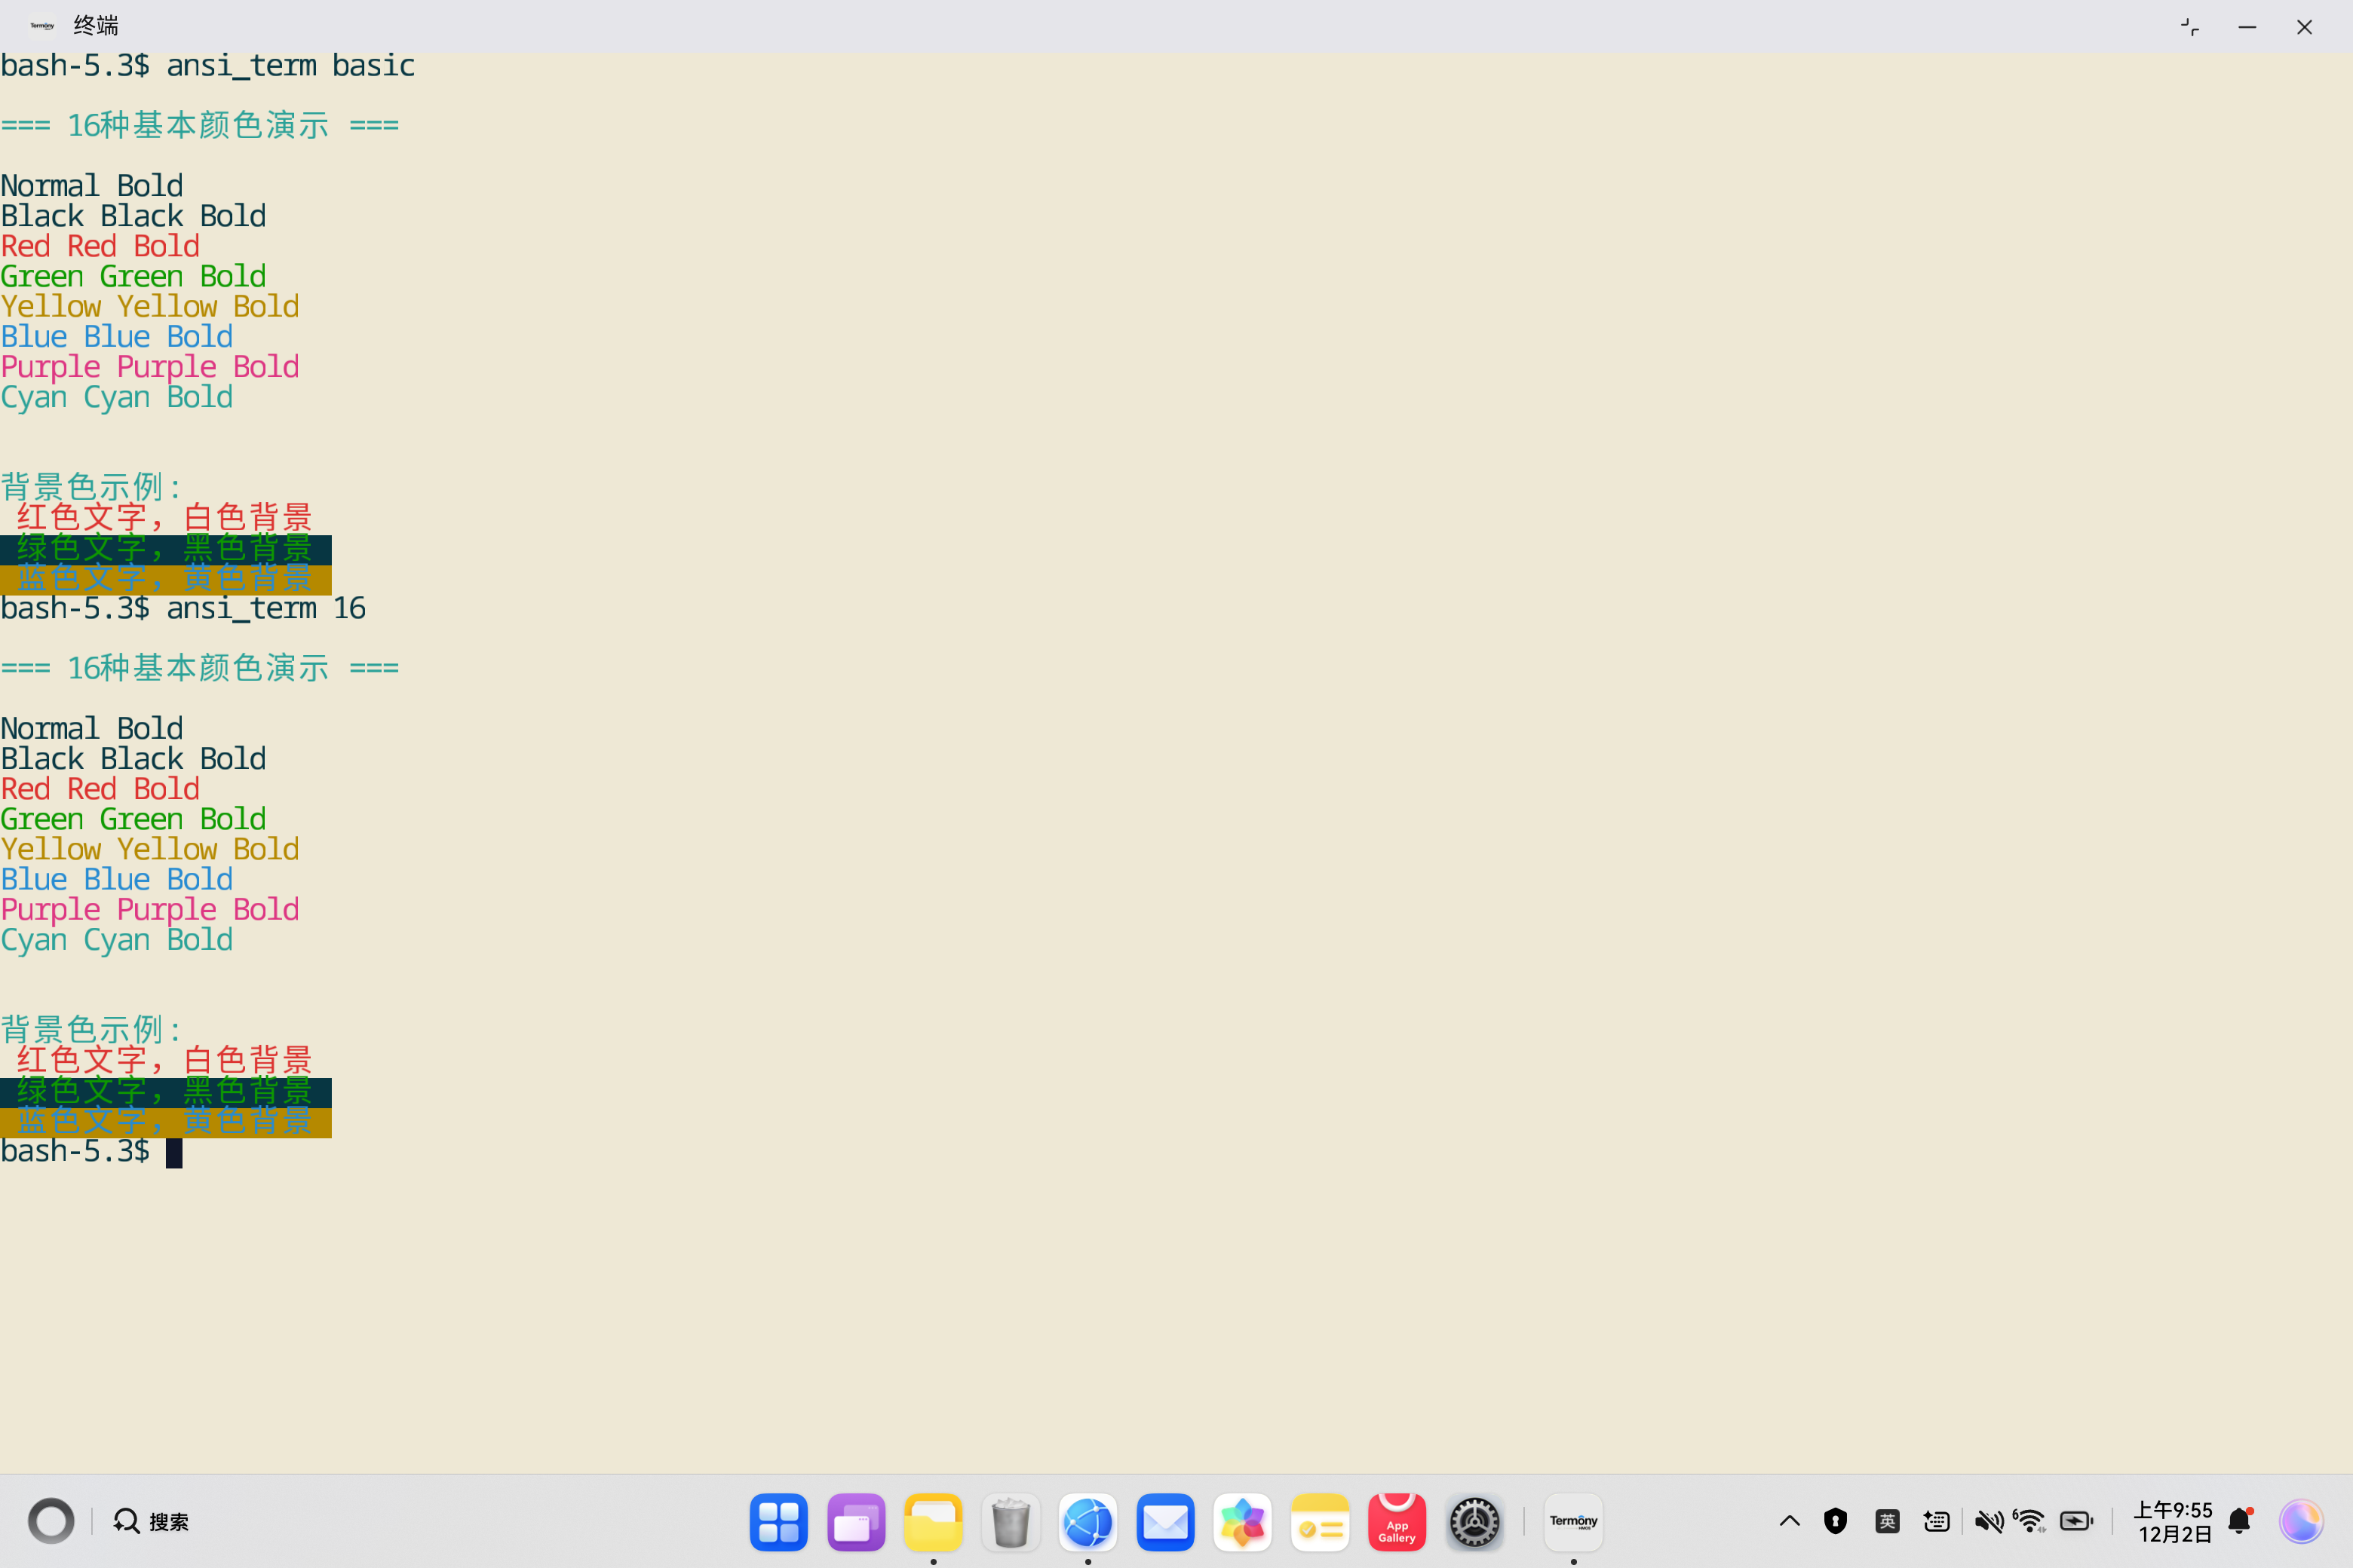Image resolution: width=2353 pixels, height=1568 pixels.
Task: Open the colorful Gallery photos app
Action: (x=1241, y=1521)
